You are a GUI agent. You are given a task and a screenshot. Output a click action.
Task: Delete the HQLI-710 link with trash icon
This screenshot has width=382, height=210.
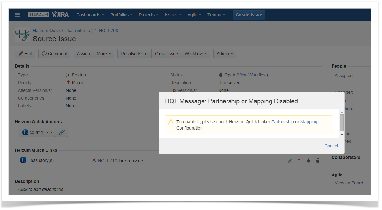pyautogui.click(x=318, y=160)
